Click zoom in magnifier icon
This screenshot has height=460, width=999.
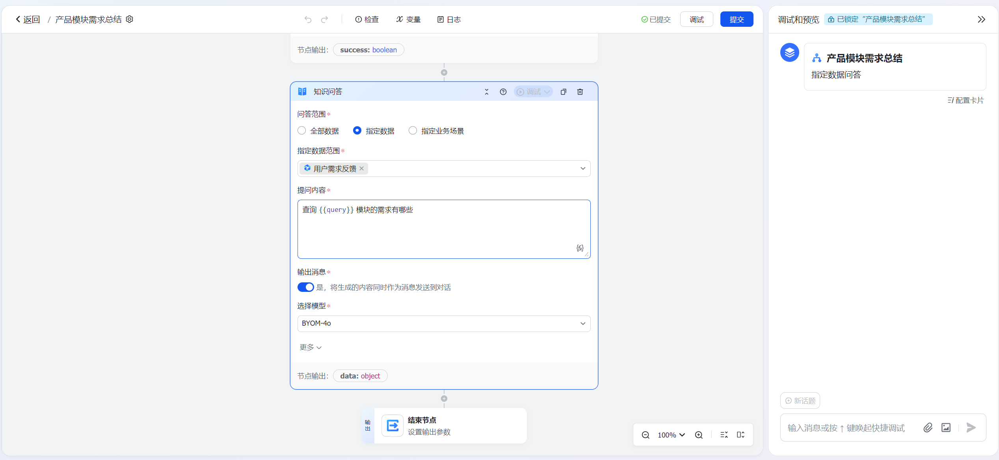coord(699,435)
